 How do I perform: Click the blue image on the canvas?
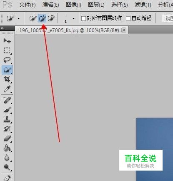pos(155,149)
